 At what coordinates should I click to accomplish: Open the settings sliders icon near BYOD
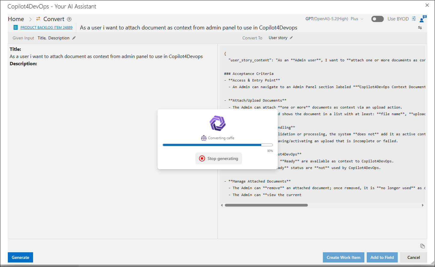(414, 19)
